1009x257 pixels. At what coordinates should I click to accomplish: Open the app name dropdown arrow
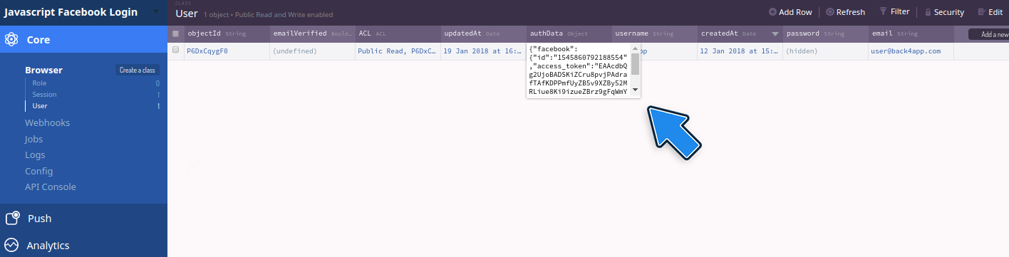(x=156, y=11)
